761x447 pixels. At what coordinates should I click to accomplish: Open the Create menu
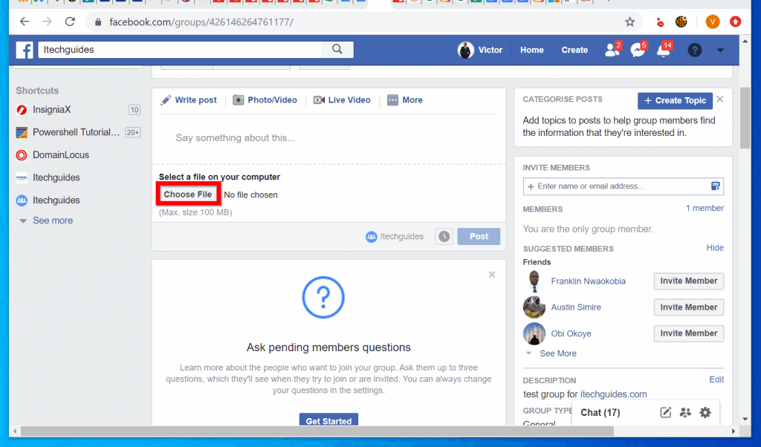click(574, 50)
